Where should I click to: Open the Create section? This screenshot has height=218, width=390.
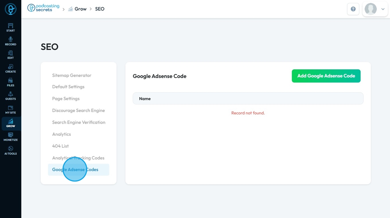[10, 68]
